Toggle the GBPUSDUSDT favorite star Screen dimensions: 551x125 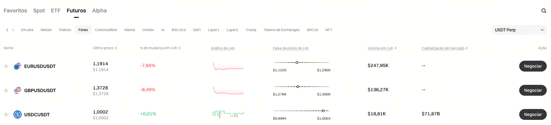tap(6, 90)
